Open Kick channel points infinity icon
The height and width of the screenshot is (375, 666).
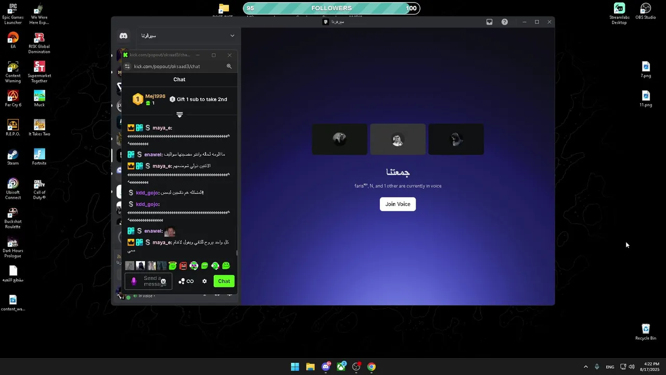pyautogui.click(x=190, y=281)
